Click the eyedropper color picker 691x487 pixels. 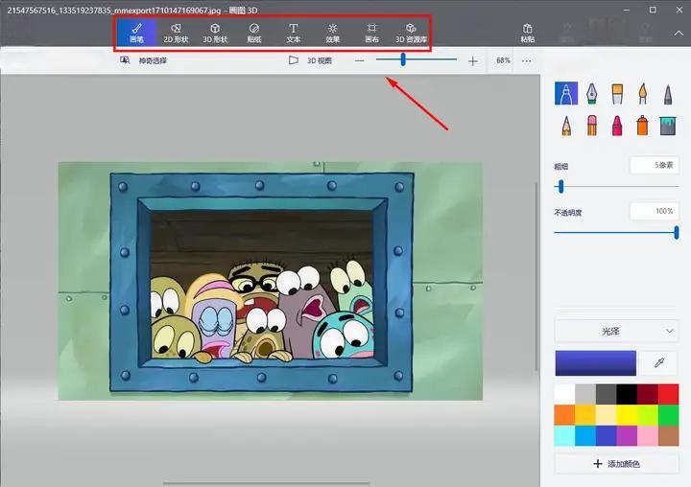658,363
